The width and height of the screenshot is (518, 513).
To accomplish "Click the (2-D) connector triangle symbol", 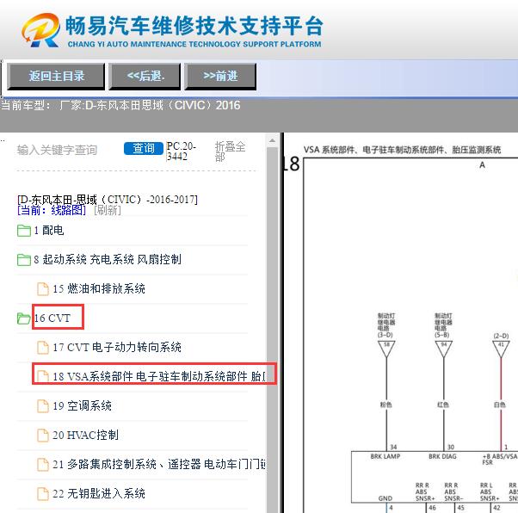I will 501,349.
